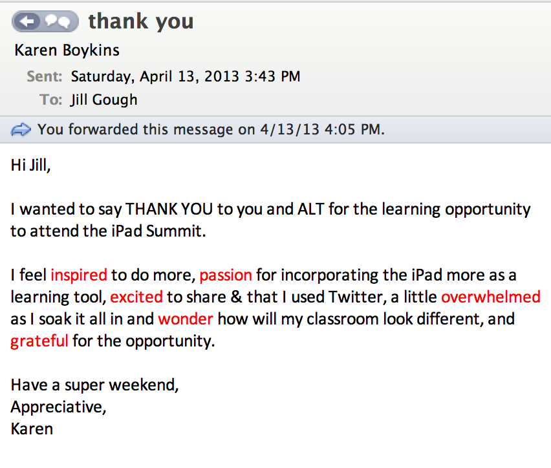
Task: Open sender Karen Boykins contact
Action: pos(67,50)
